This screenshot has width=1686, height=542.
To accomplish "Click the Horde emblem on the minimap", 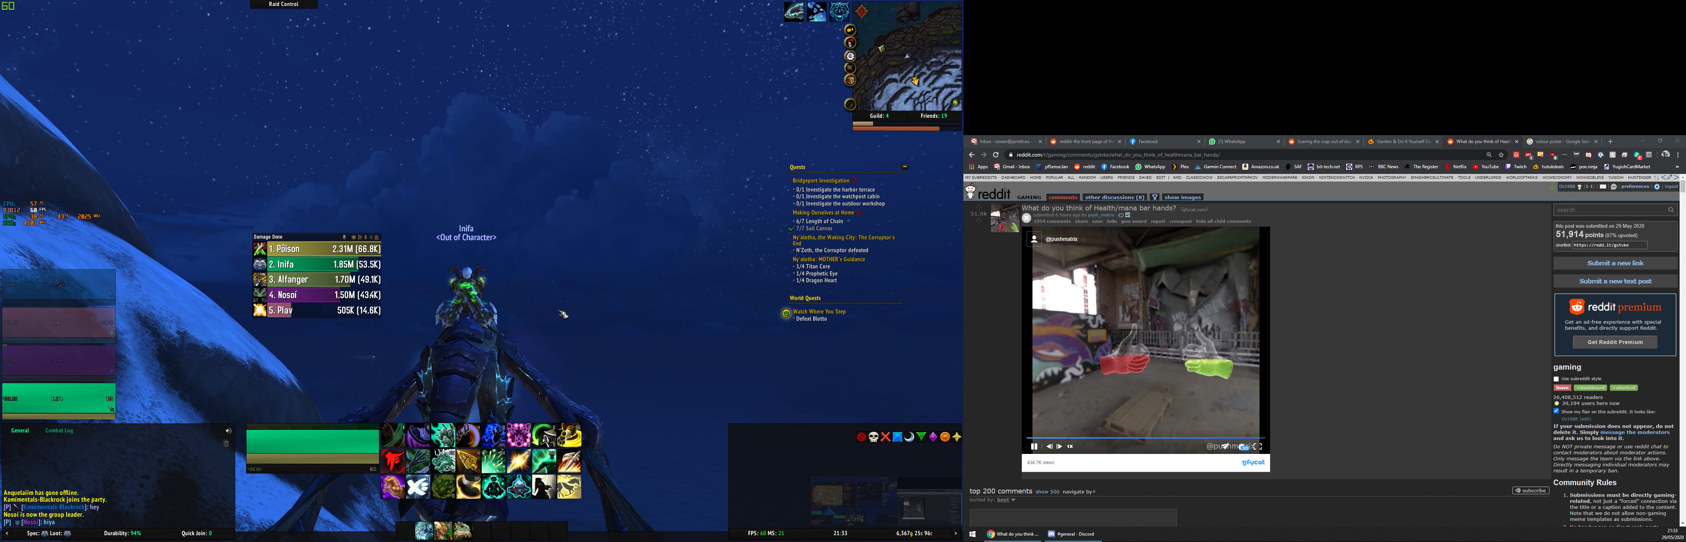I will point(862,12).
